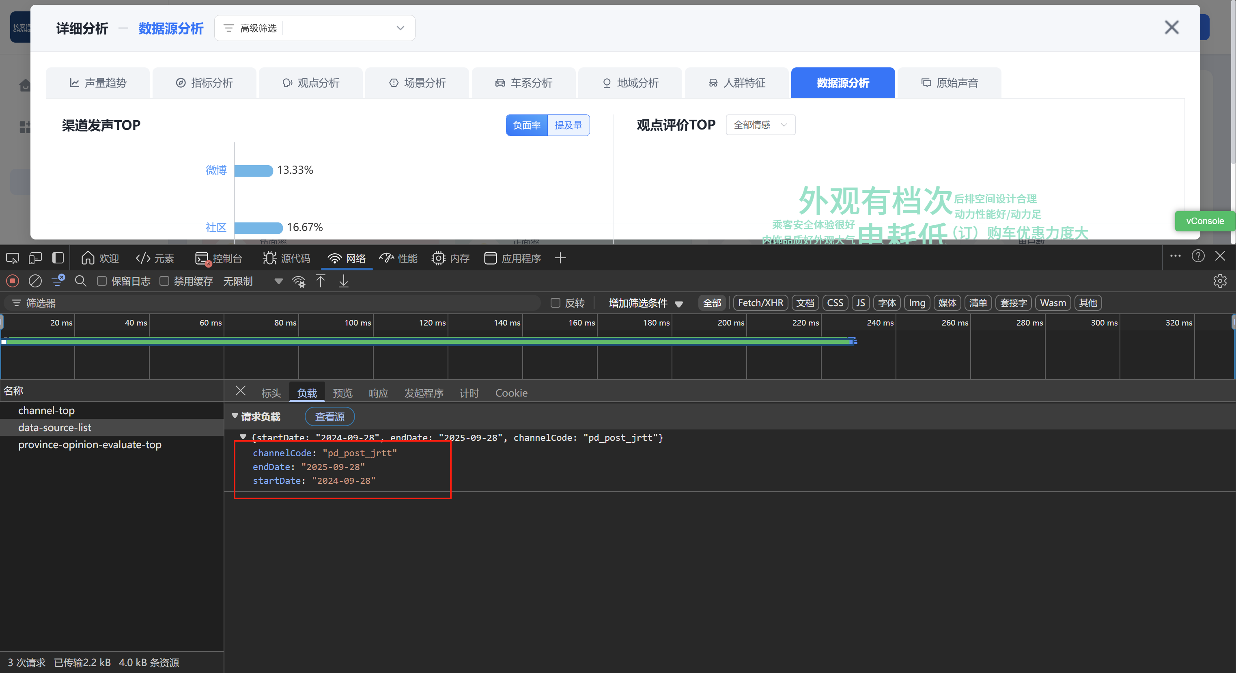1236x673 pixels.
Task: Clear the network log
Action: [x=35, y=281]
